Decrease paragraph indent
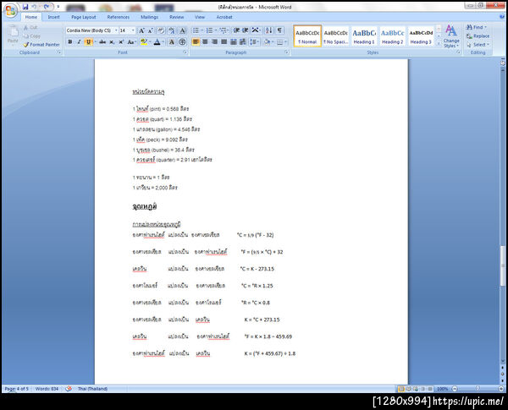 pyautogui.click(x=236, y=30)
